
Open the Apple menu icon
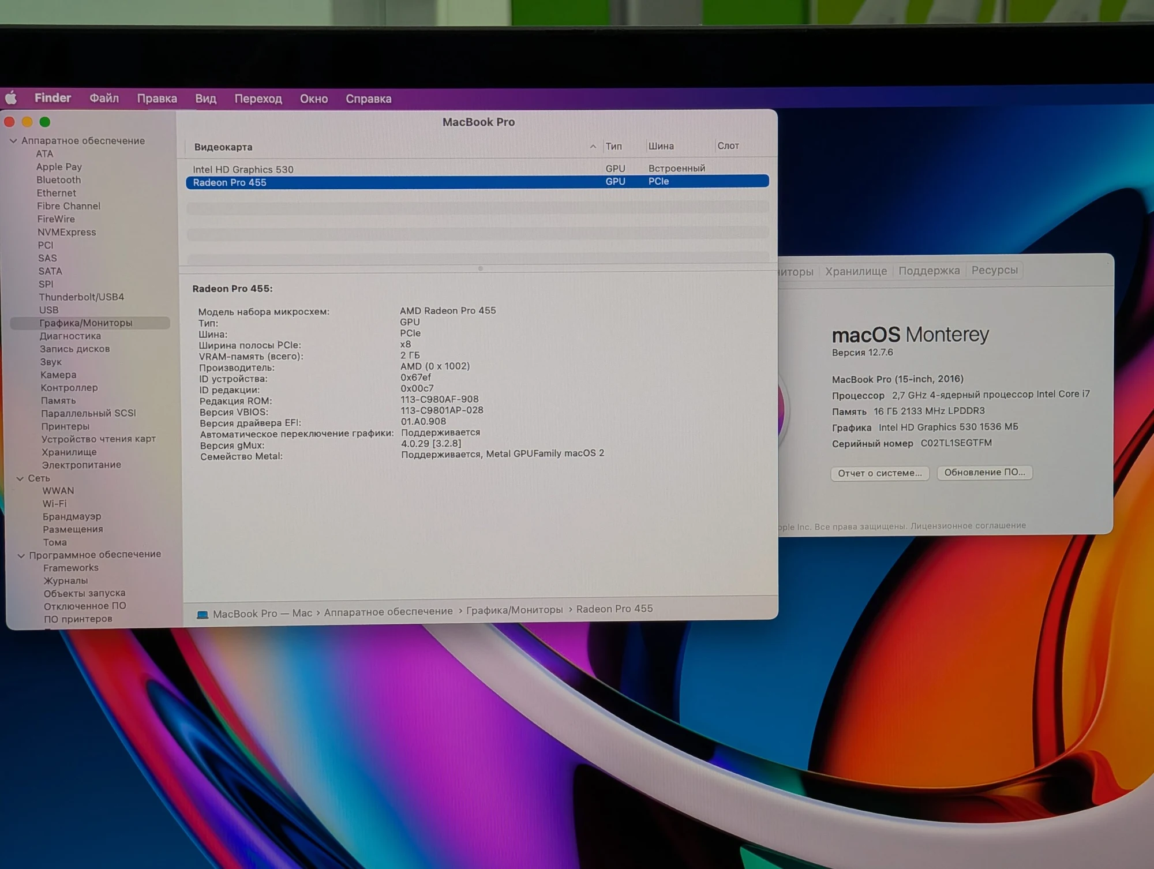[x=11, y=98]
